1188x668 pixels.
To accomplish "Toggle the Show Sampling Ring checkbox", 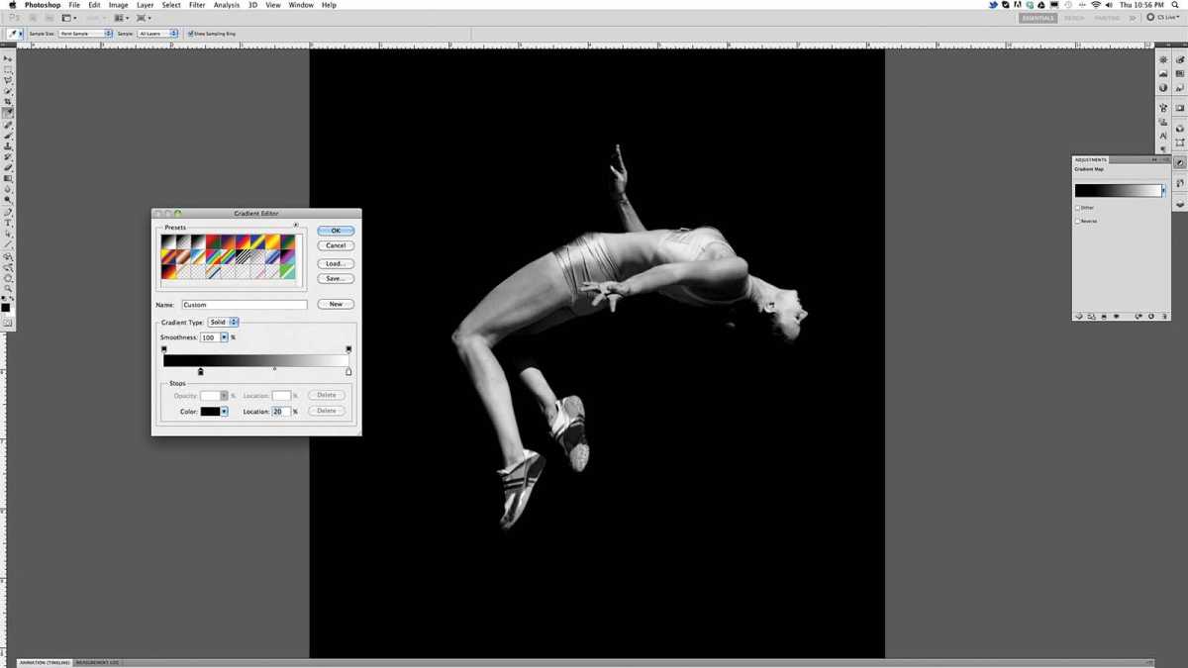I will (x=191, y=34).
